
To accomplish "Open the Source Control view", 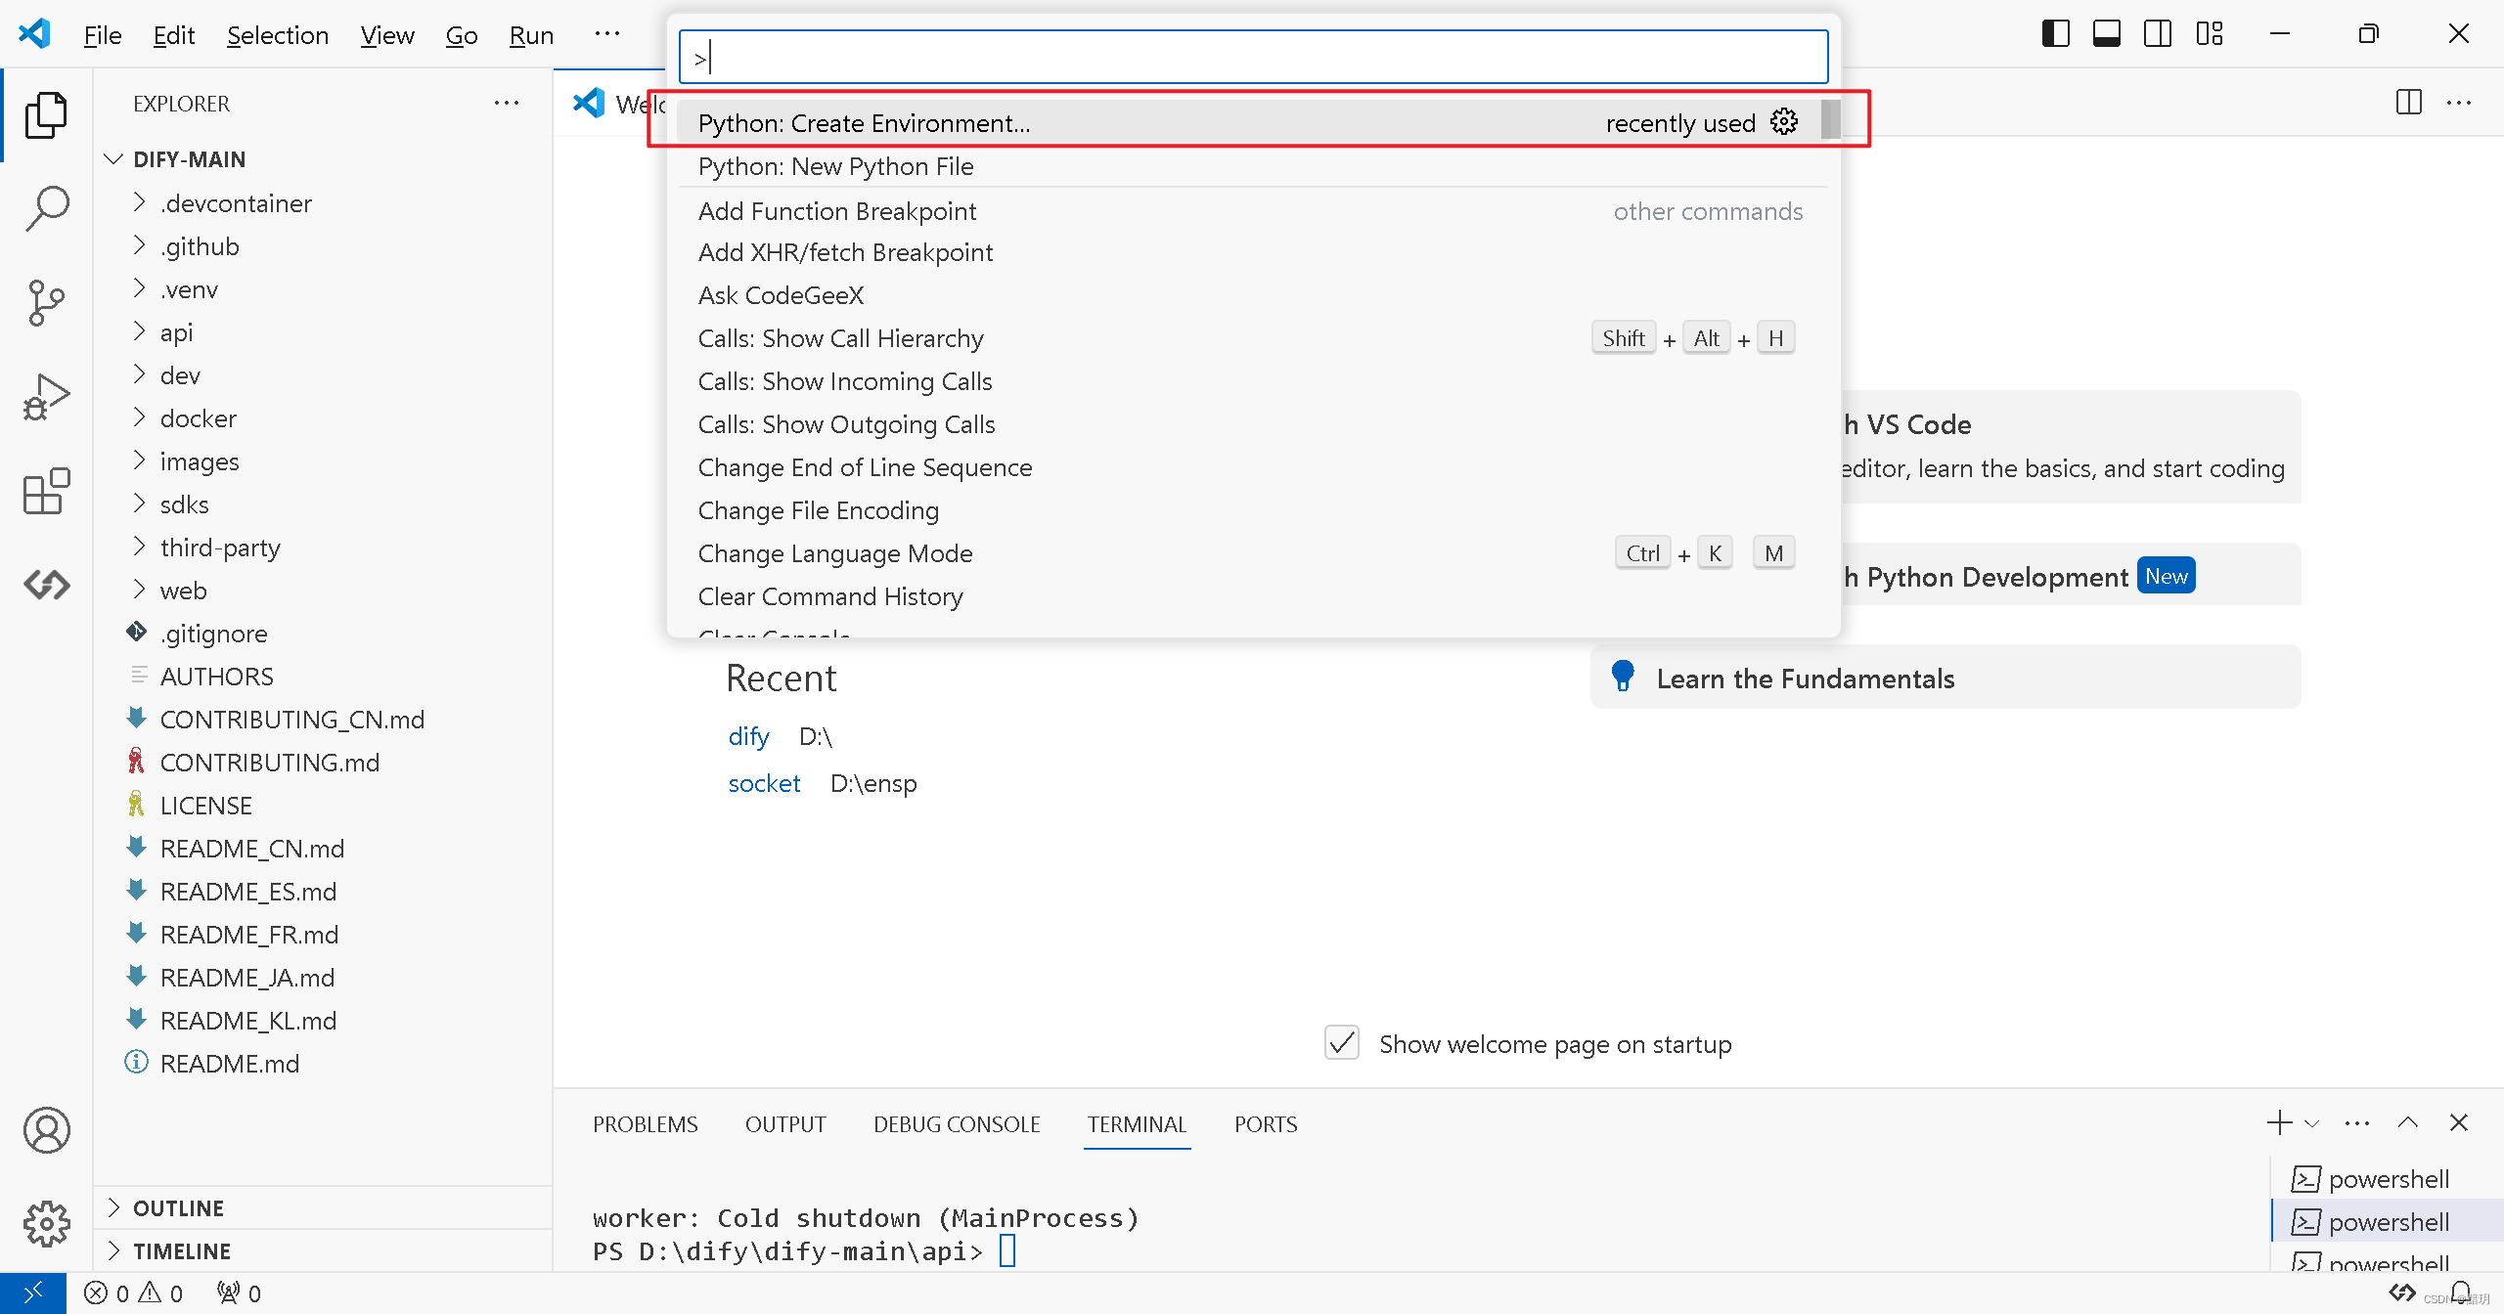I will pyautogui.click(x=46, y=302).
